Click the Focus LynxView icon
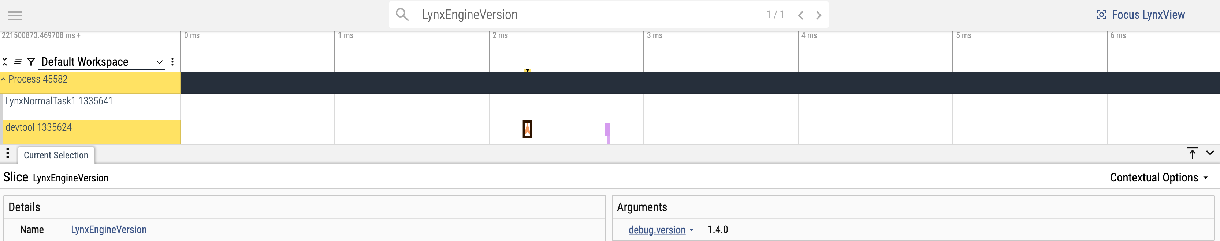Viewport: 1220px width, 241px height. (1102, 15)
